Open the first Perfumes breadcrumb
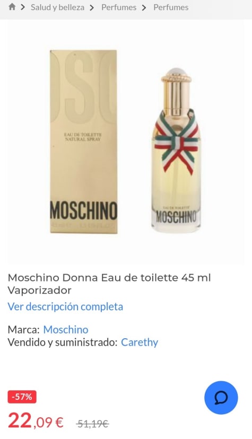This screenshot has width=252, height=439. pos(119,7)
